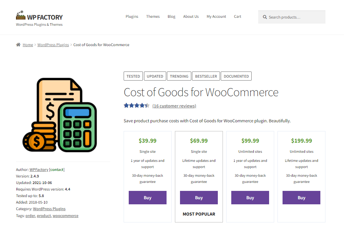Go to the Blog page
This screenshot has width=344, height=225.
coord(171,17)
